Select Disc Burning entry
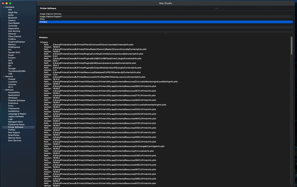 click(14, 31)
